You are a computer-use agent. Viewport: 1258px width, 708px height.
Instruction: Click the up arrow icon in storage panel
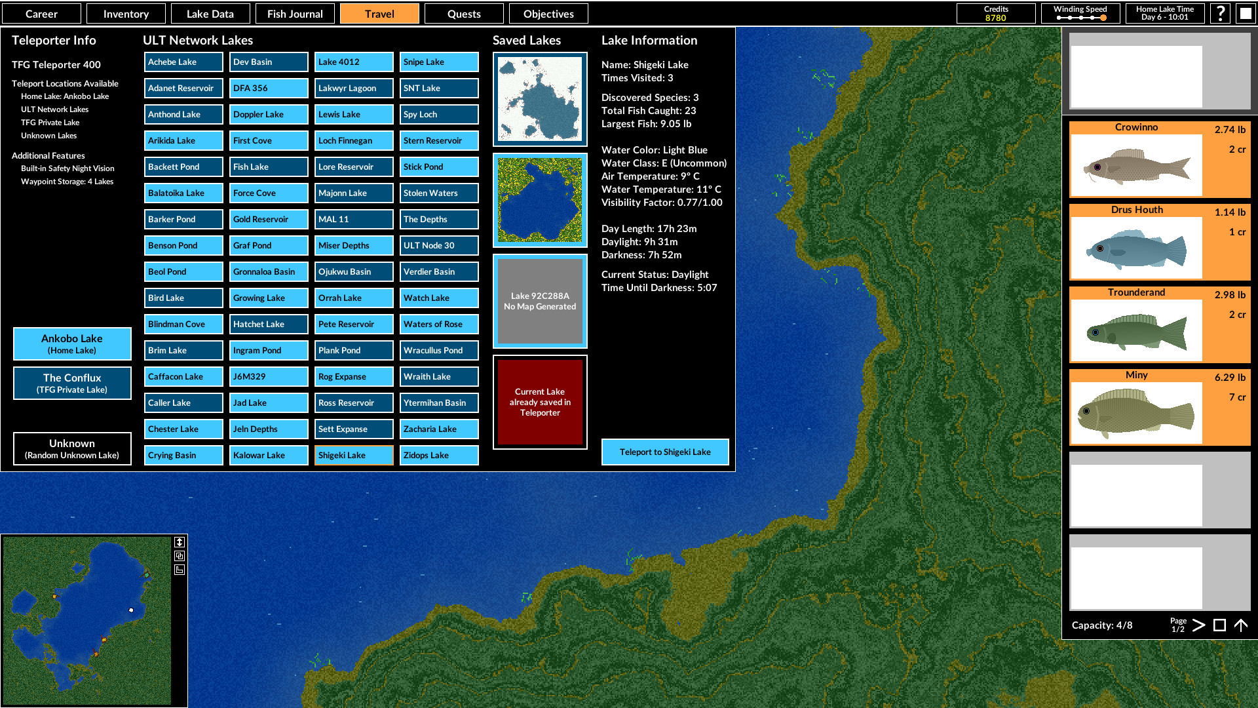click(x=1242, y=625)
